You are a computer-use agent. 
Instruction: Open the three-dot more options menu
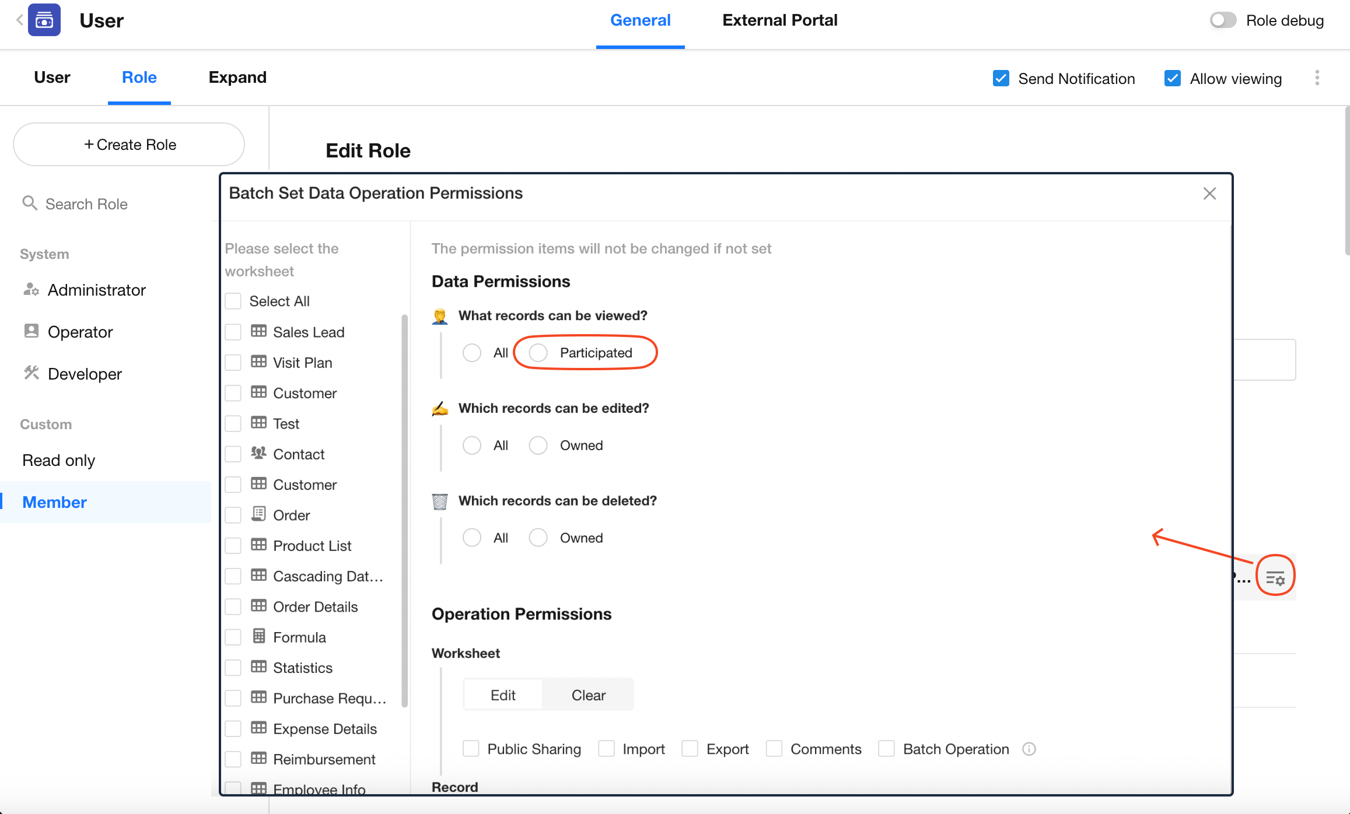click(x=1317, y=78)
